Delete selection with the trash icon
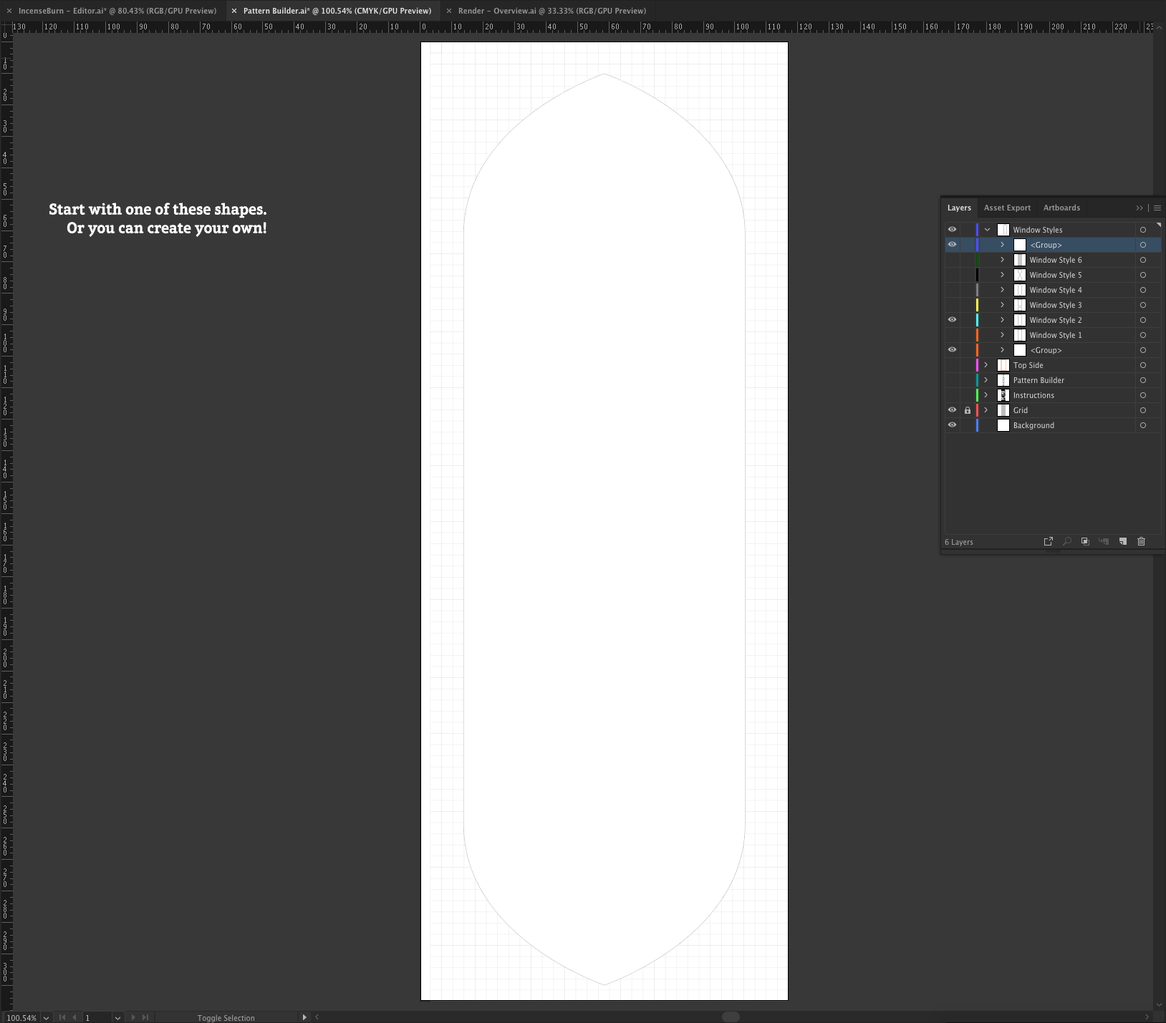 tap(1141, 542)
